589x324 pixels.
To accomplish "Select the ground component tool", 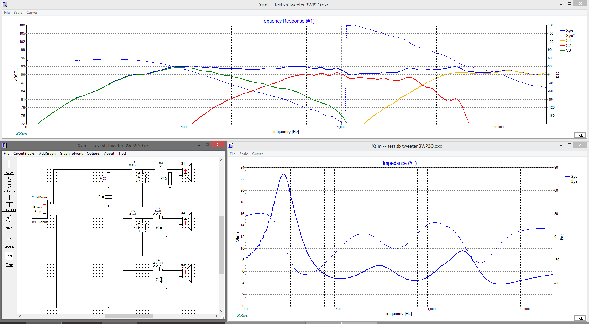I will pyautogui.click(x=9, y=240).
